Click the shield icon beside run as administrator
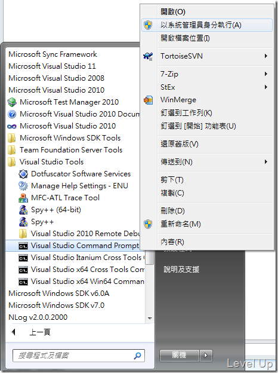The image size is (278, 373). [148, 25]
